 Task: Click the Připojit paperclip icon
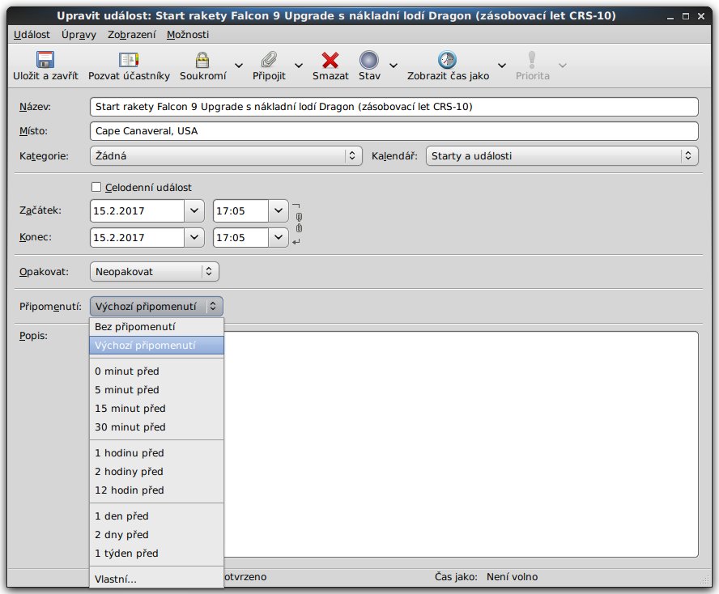pos(268,61)
